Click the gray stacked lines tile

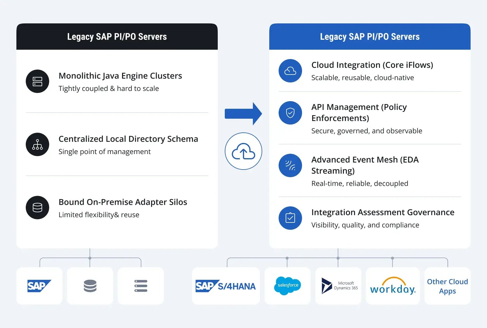(x=141, y=286)
